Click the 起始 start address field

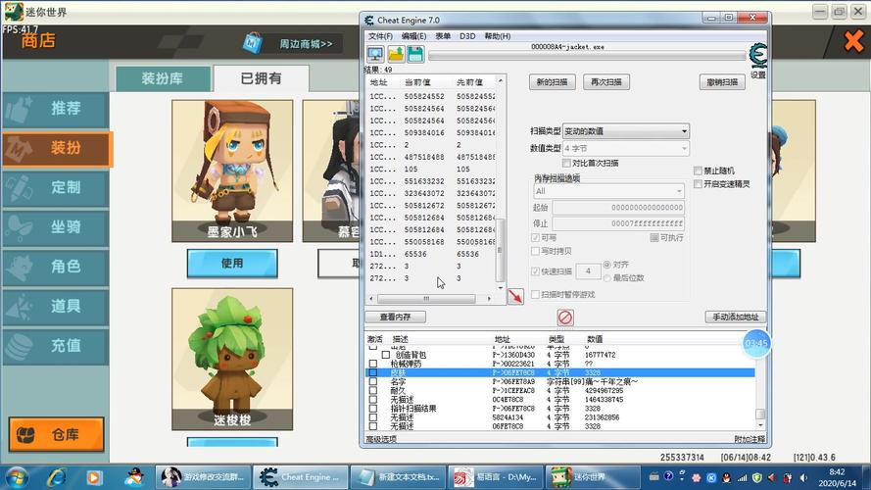tap(617, 207)
